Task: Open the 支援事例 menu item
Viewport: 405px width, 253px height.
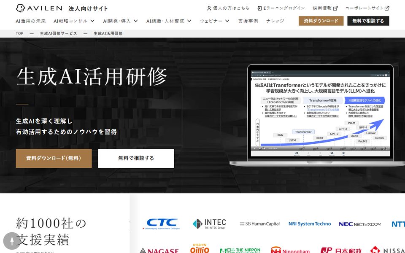Action: click(248, 21)
